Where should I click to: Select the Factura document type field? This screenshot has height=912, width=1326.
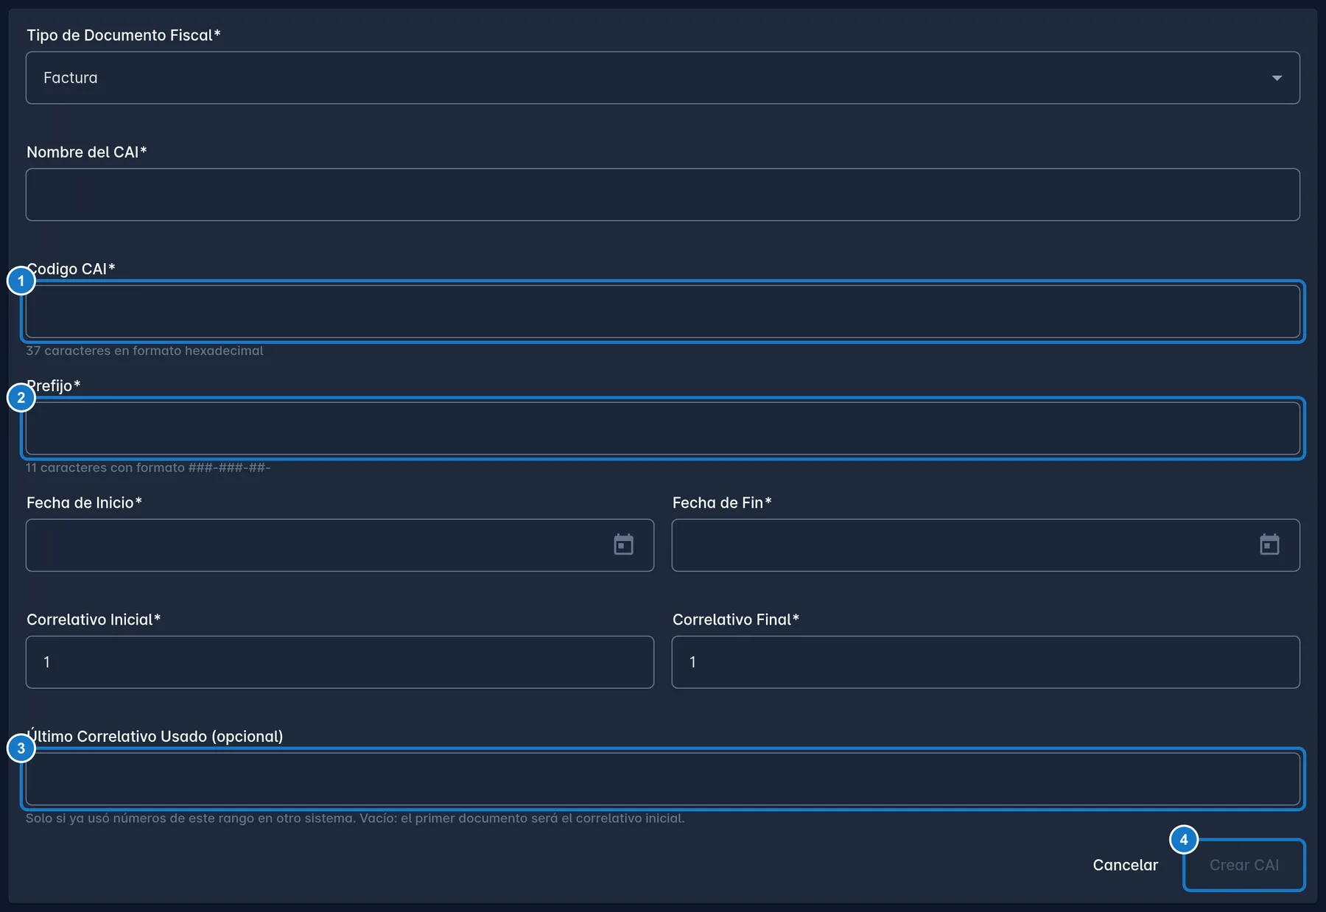coord(663,78)
